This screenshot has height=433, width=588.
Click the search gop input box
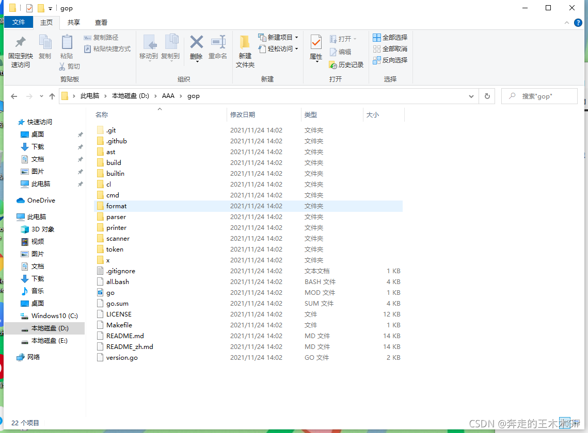[x=539, y=96]
